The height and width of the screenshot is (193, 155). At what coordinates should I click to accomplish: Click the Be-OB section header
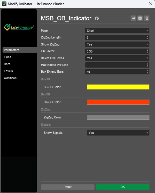(x=45, y=94)
